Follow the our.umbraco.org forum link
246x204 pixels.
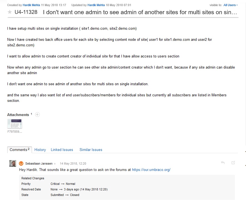[x=151, y=170]
